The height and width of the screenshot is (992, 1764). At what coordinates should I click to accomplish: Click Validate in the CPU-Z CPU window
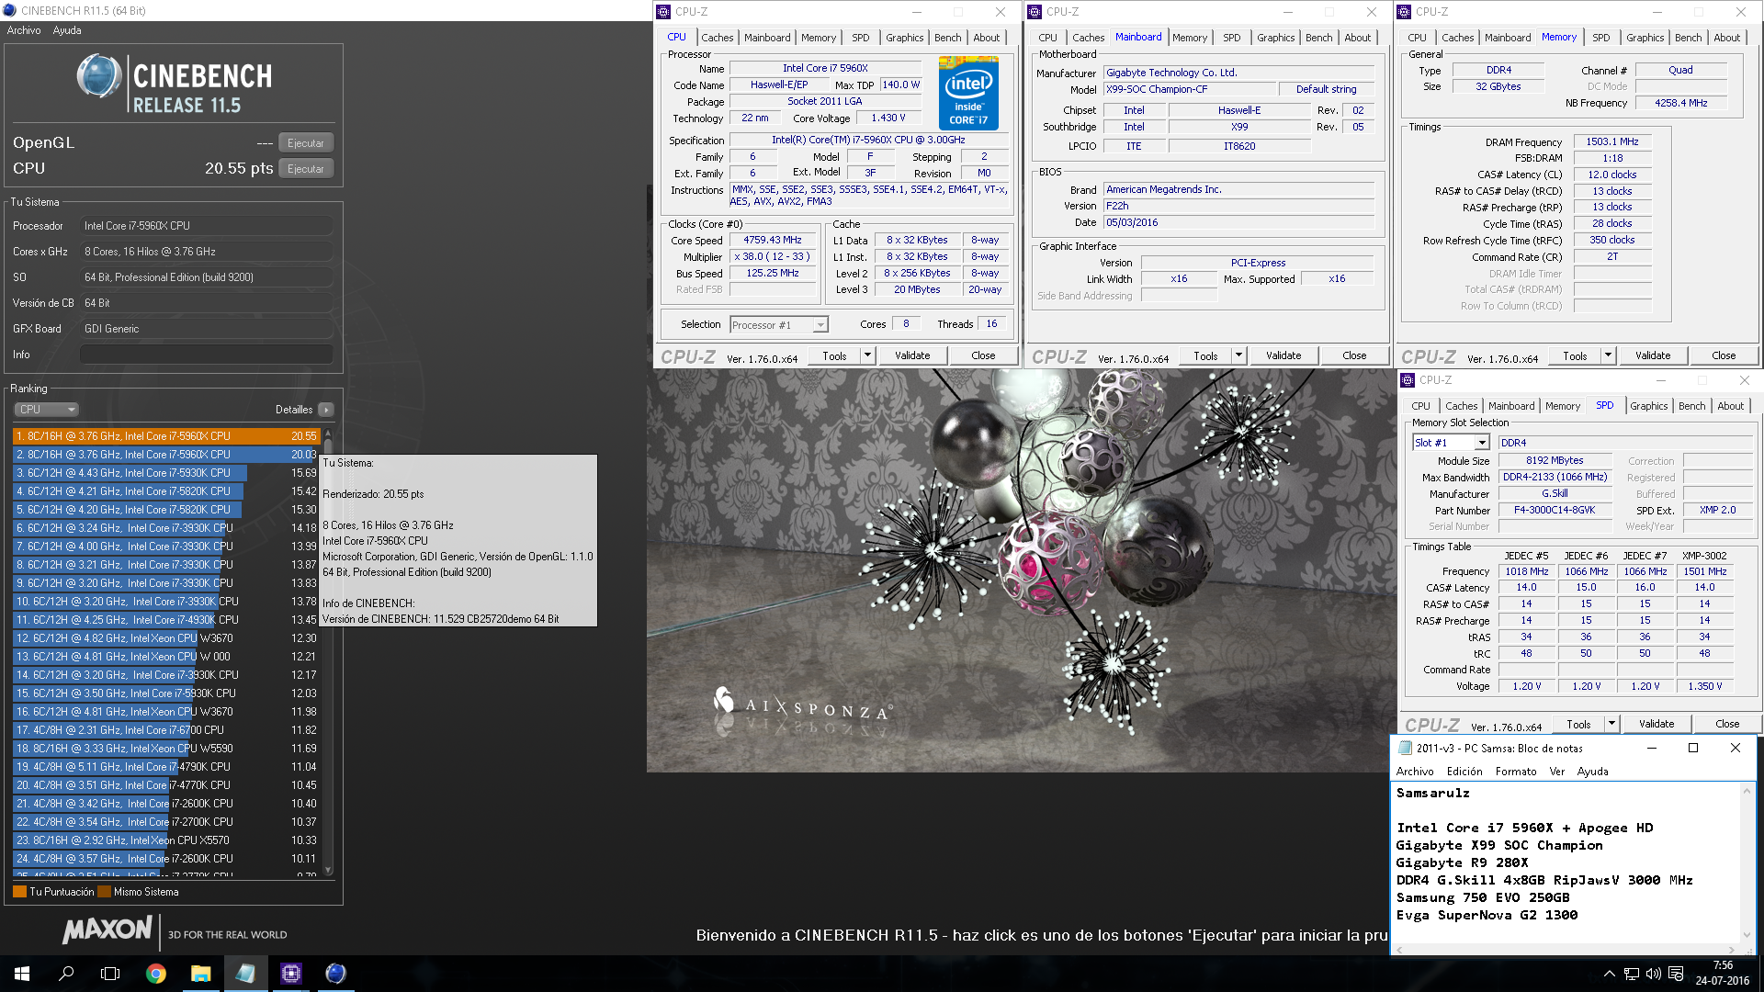pyautogui.click(x=912, y=355)
